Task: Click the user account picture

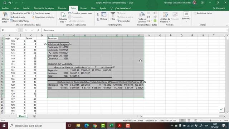Action: [x=194, y=3]
